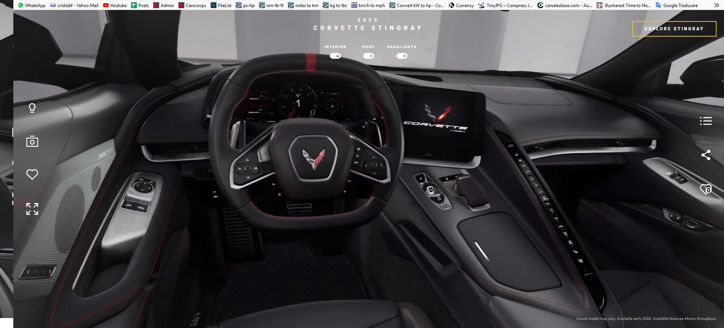724x328 pixels.
Task: Click the camera snapshot icon
Action: click(x=32, y=142)
